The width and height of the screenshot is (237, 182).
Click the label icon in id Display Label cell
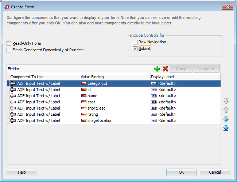(154, 90)
